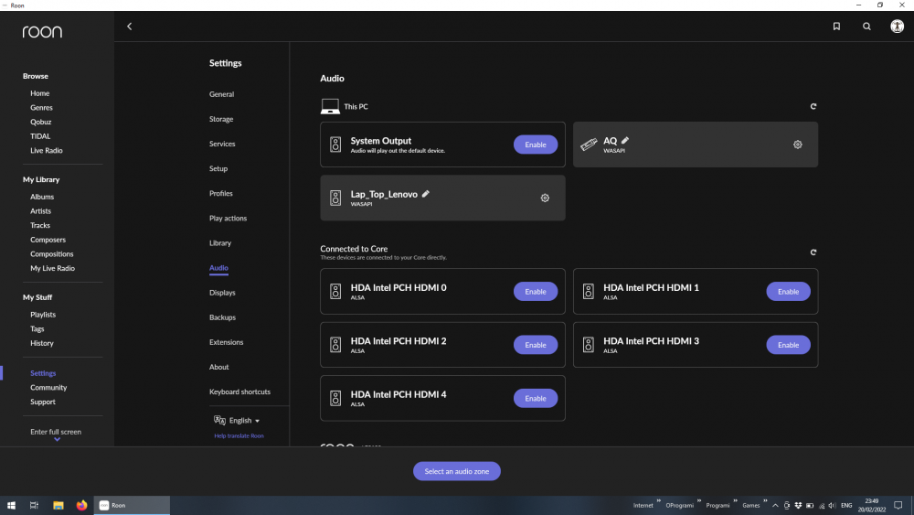Edit the AQ device name pencil
Viewport: 914px width, 515px height.
click(x=625, y=141)
